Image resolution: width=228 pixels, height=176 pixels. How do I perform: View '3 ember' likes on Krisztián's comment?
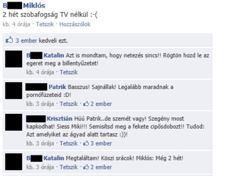(x=101, y=143)
